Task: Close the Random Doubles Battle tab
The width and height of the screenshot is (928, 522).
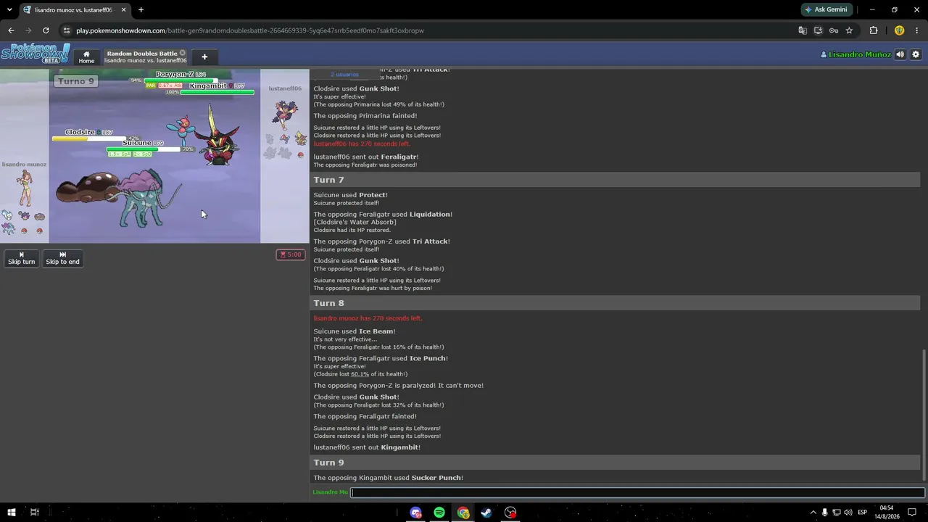Action: [x=183, y=53]
